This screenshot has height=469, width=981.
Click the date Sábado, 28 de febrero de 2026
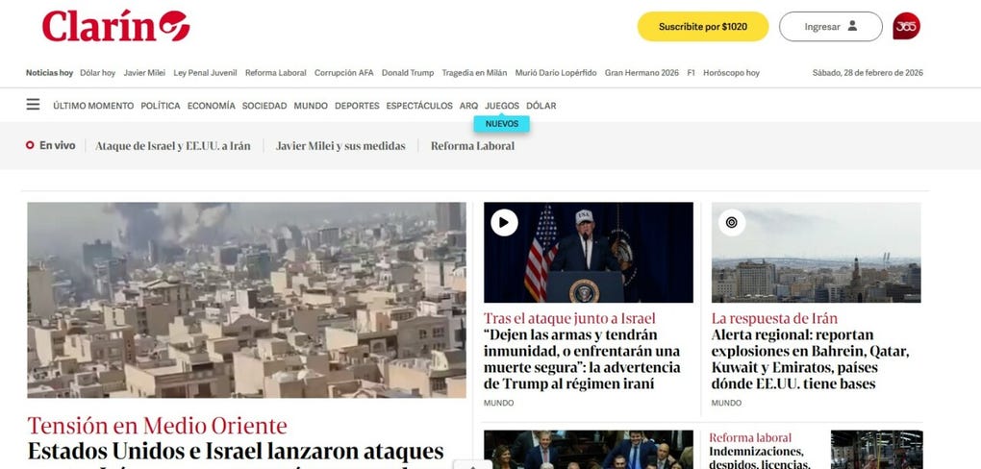(x=868, y=72)
